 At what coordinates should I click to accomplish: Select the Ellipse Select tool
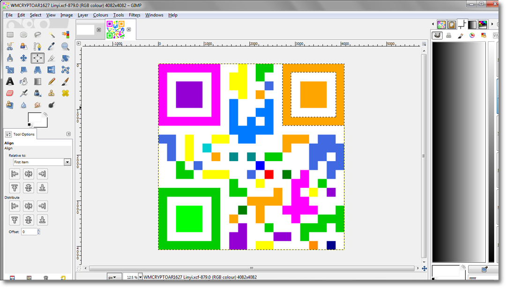(23, 35)
